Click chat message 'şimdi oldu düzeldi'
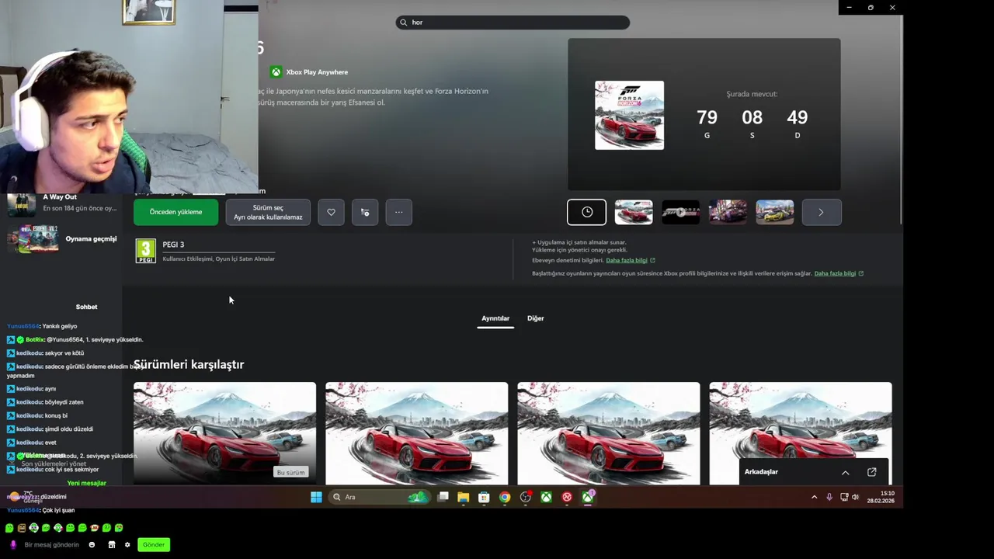This screenshot has width=994, height=559. pos(50,429)
